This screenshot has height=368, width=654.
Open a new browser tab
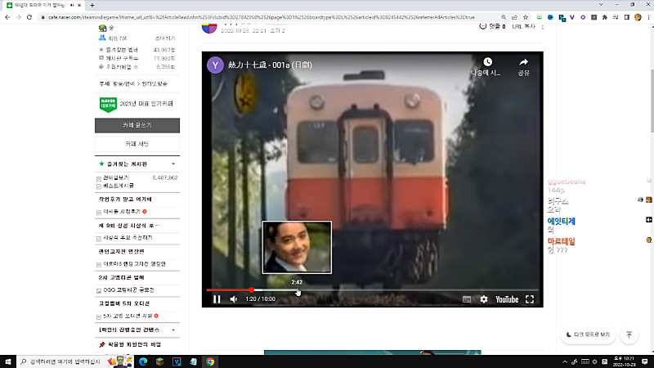tap(92, 5)
